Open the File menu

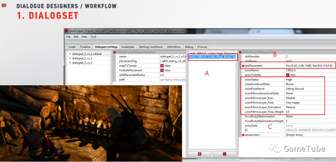pos(68,37)
